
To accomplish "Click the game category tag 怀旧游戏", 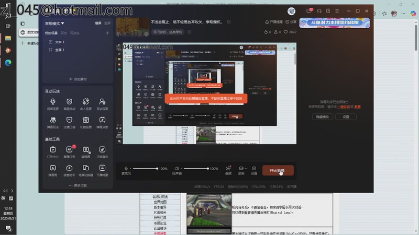I will 168,32.
